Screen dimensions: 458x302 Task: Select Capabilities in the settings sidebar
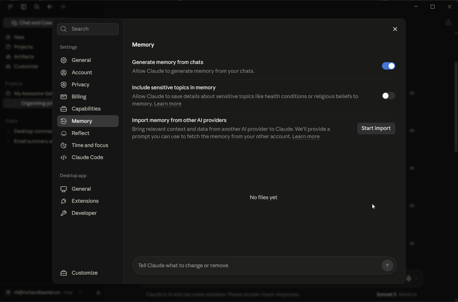tap(88, 109)
